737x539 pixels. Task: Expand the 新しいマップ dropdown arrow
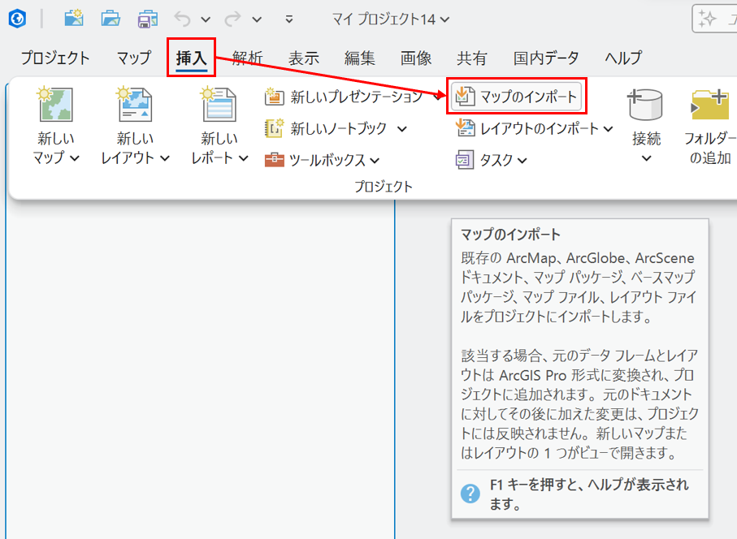[74, 158]
